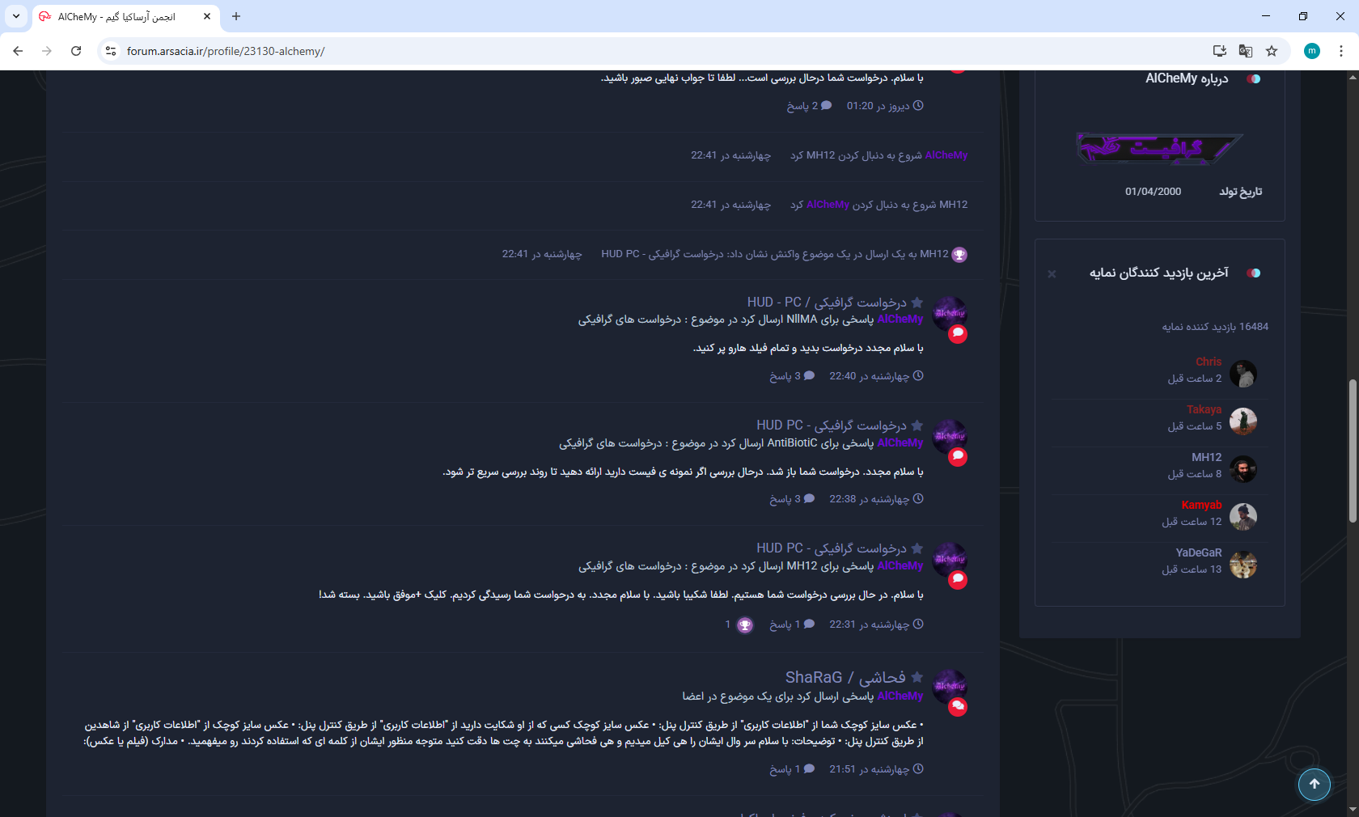Open the ShaRaG post title link
The image size is (1359, 817).
[845, 677]
